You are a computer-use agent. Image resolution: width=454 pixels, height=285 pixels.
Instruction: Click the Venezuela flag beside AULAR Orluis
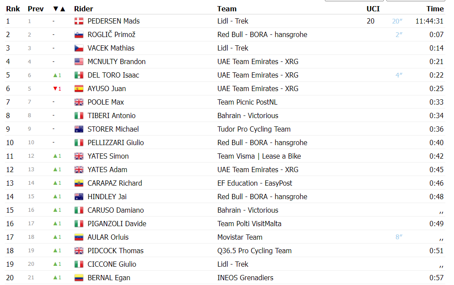coord(79,237)
